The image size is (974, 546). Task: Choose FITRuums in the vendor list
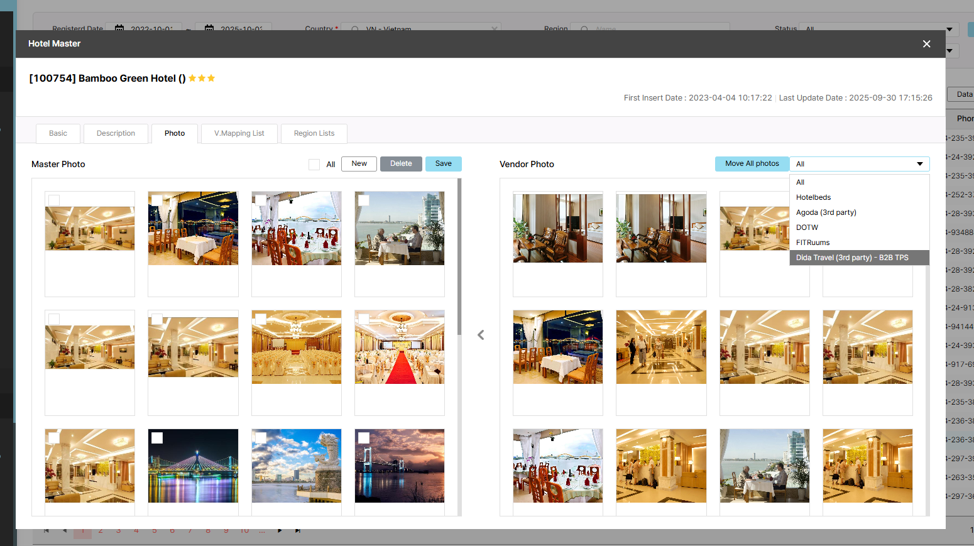point(860,243)
